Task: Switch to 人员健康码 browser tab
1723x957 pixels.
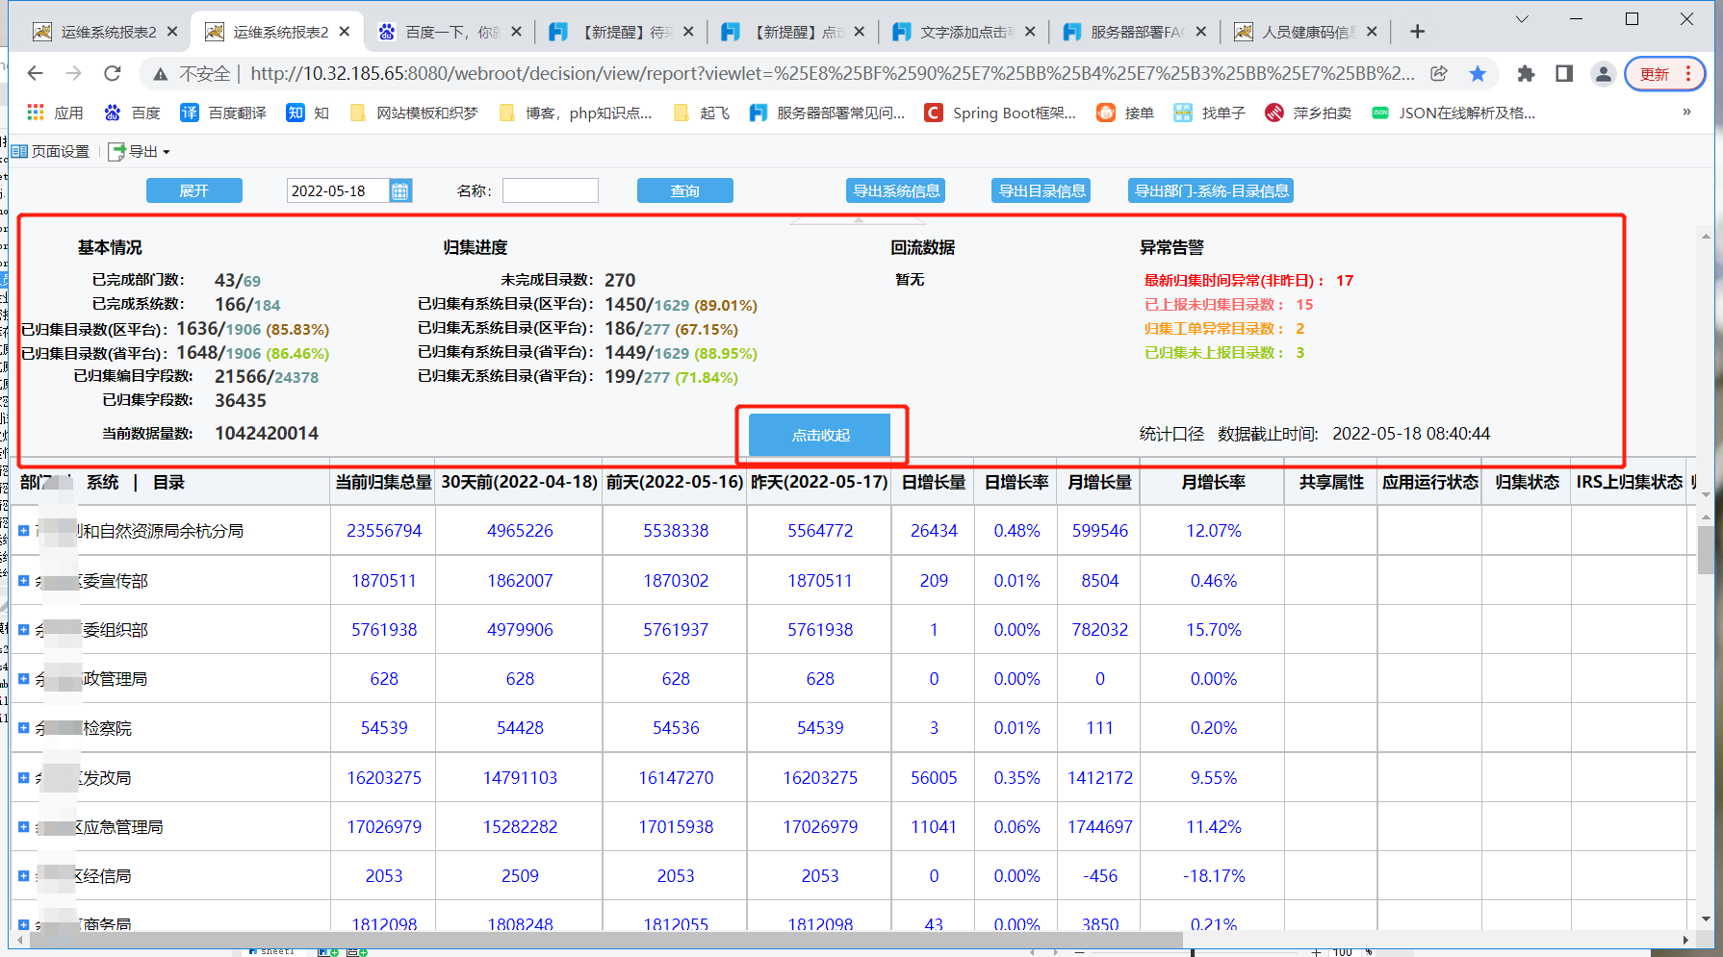Action: 1305,32
